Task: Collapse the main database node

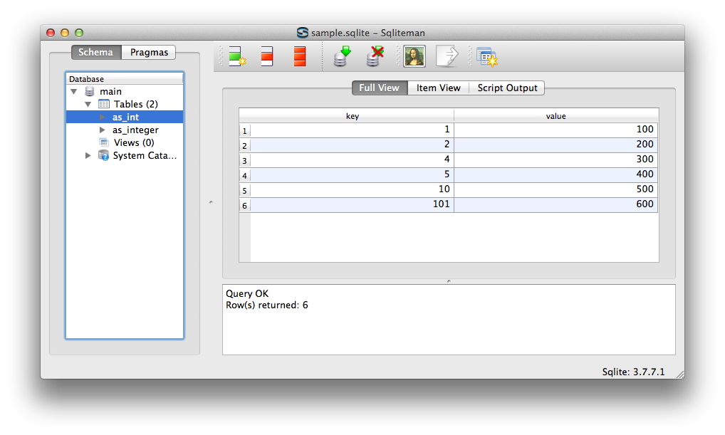Action: 74,91
